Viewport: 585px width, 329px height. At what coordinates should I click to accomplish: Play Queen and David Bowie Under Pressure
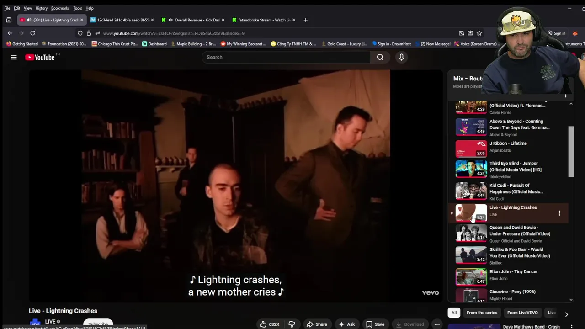tap(471, 233)
